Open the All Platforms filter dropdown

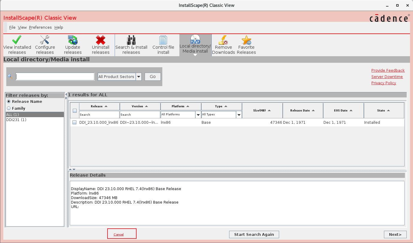pos(198,114)
